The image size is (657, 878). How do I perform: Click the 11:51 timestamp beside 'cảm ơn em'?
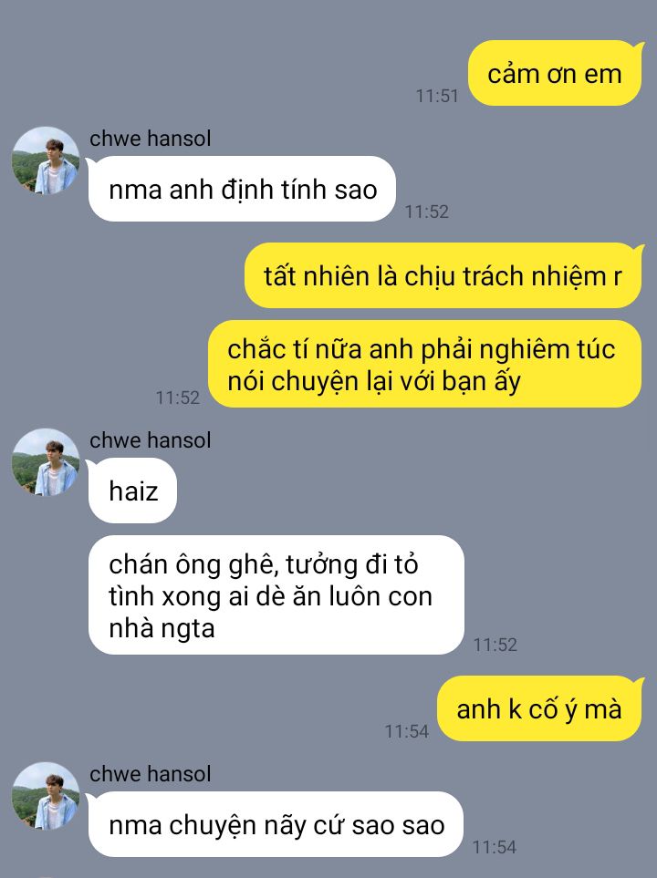tap(437, 96)
